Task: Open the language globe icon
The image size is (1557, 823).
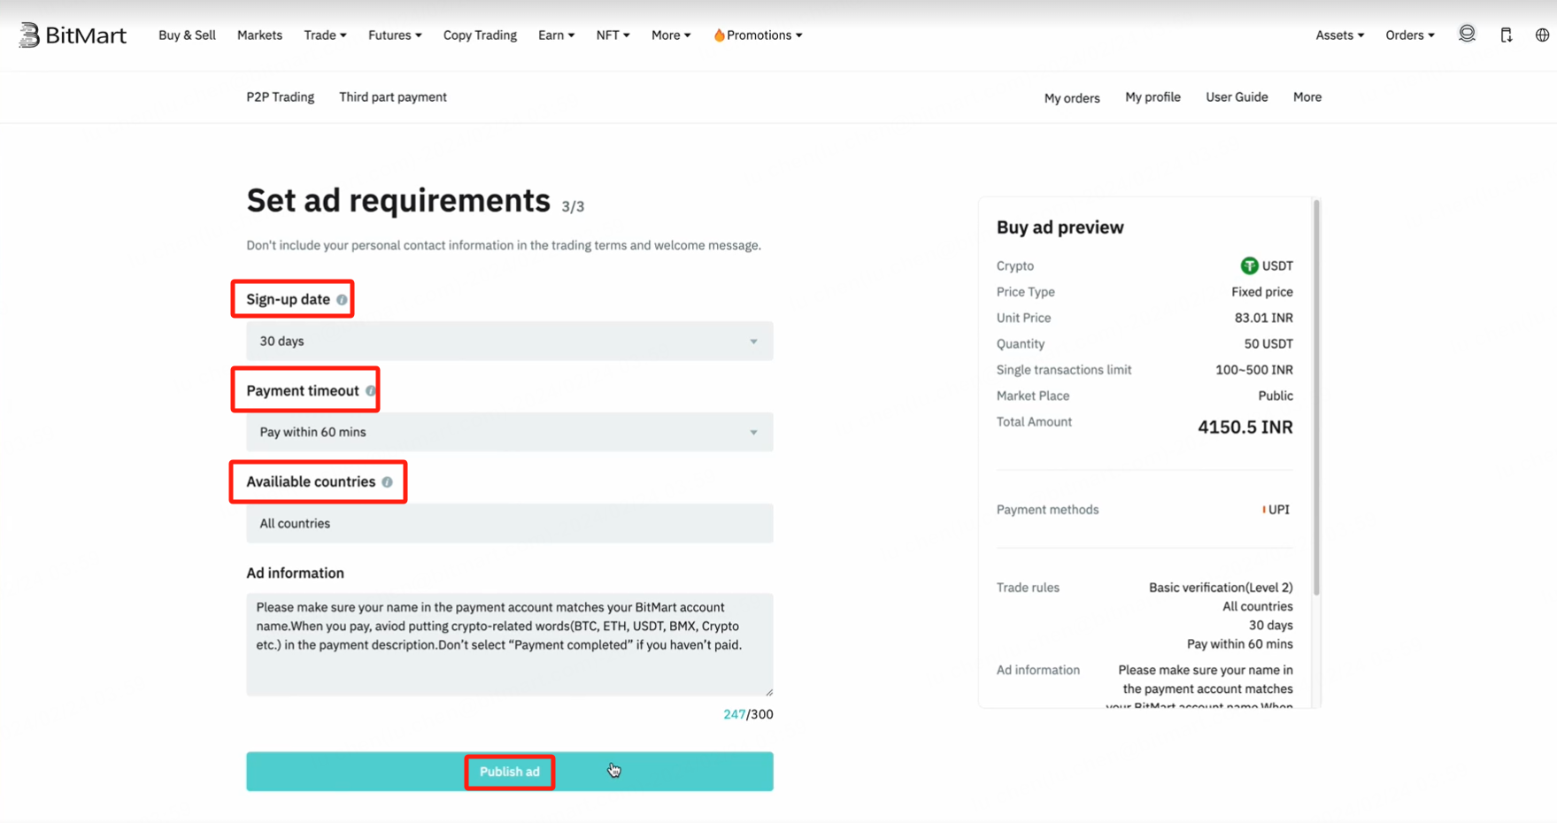Action: pos(1542,35)
